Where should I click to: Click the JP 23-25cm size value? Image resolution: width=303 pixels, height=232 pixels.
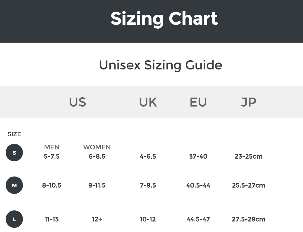pos(248,157)
